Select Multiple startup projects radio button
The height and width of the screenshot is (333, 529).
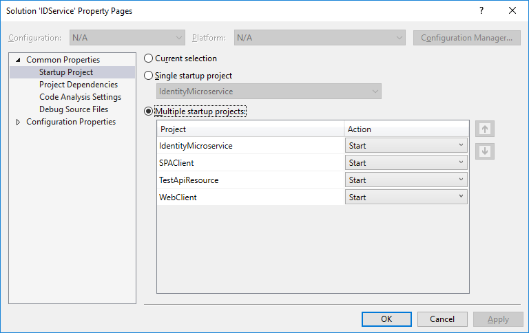148,111
